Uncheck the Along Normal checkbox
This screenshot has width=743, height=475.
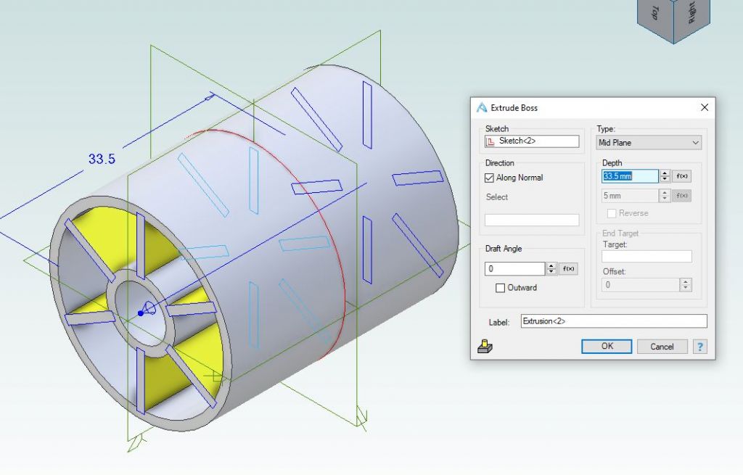click(x=489, y=178)
